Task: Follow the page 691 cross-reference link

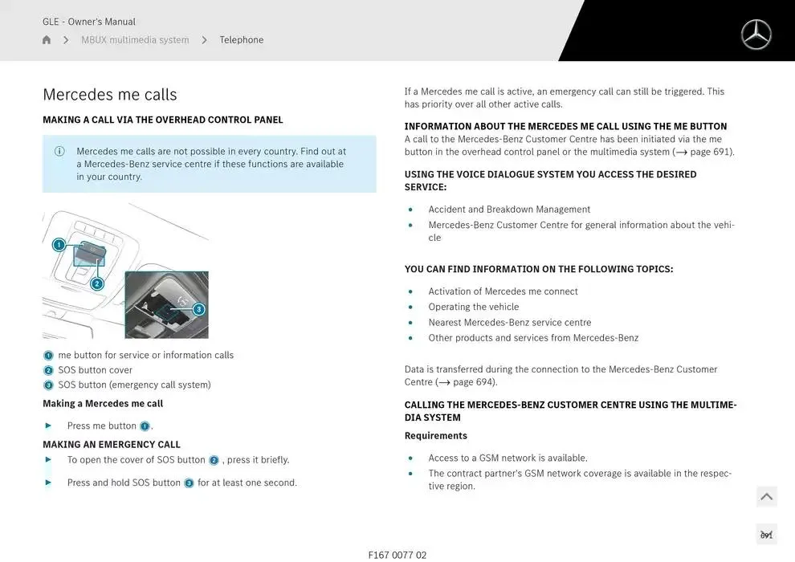Action: [x=703, y=152]
